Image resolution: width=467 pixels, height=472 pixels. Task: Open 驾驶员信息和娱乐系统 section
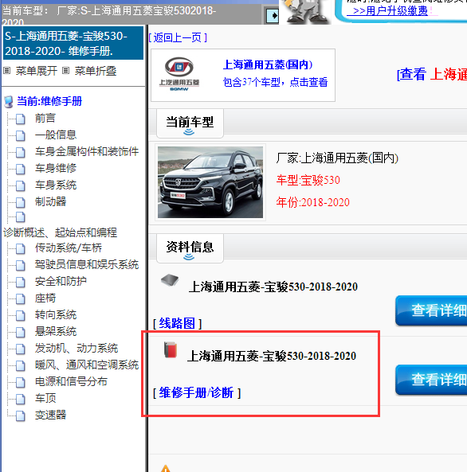[87, 264]
